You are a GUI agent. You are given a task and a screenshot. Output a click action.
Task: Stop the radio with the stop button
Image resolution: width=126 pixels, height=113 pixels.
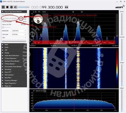click(x=7, y=7)
